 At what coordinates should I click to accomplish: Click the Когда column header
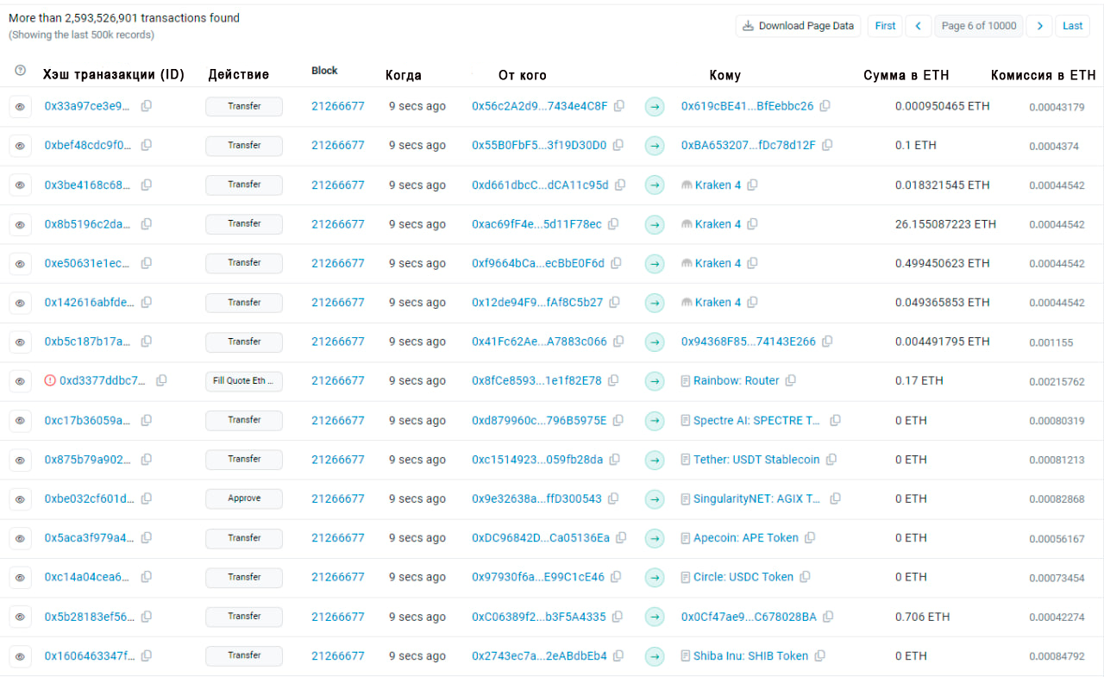click(x=404, y=75)
